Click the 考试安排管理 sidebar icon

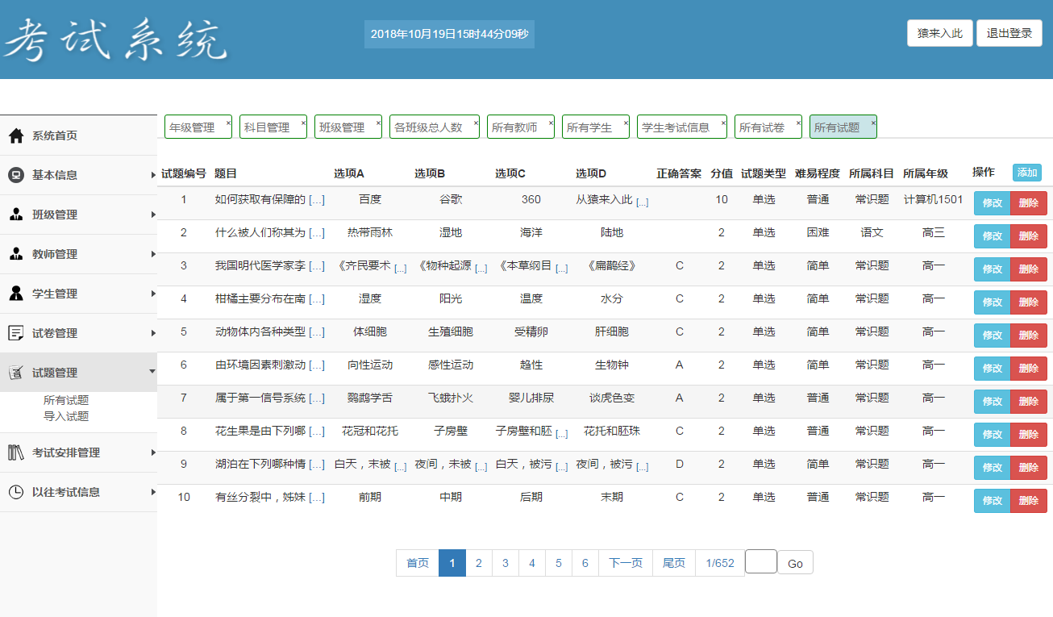(16, 452)
